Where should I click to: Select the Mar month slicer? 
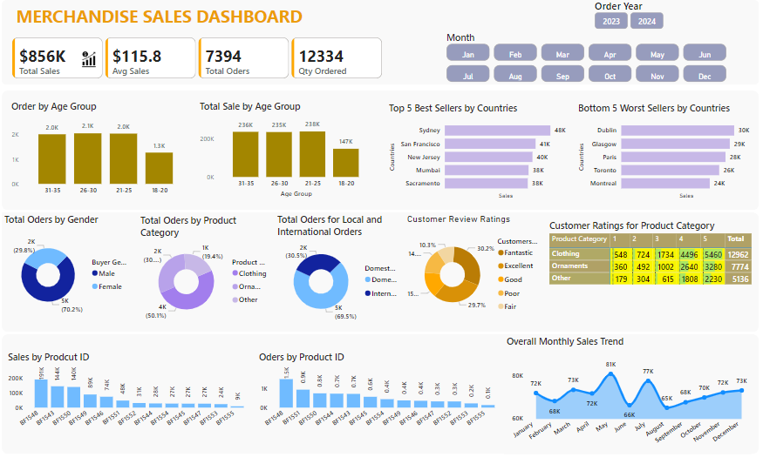point(562,53)
